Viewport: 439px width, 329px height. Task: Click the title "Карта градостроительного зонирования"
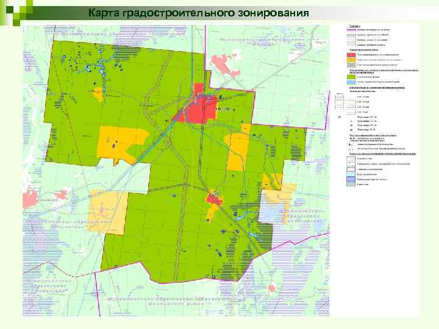199,13
